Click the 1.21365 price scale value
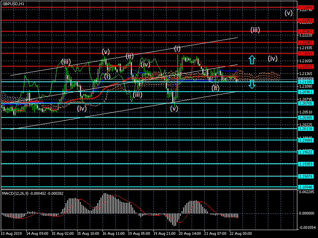The width and height of the screenshot is (318, 238). 306,74
